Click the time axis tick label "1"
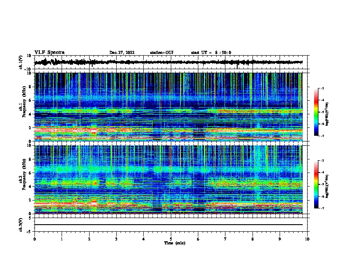Image resolution: width=346 pixels, height=268 pixels. click(62, 239)
